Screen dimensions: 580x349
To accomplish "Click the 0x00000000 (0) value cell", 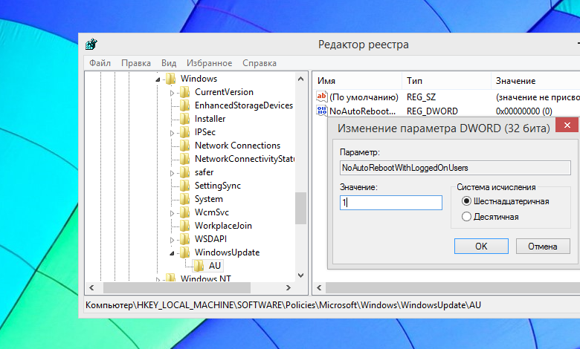I will [524, 111].
